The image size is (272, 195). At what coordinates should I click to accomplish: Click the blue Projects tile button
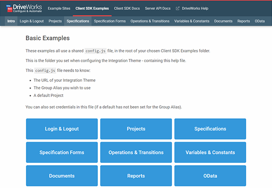[x=136, y=129]
